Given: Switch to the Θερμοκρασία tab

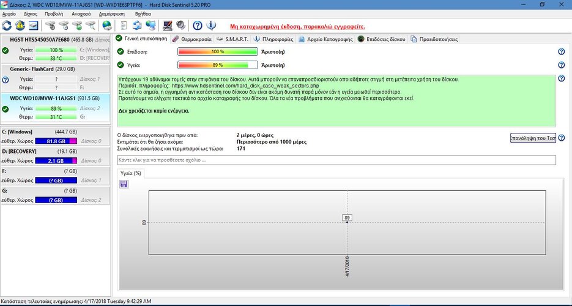Looking at the screenshot, I should (x=192, y=39).
